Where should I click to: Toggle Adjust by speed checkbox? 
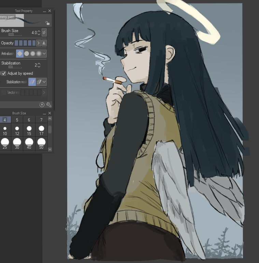point(4,73)
